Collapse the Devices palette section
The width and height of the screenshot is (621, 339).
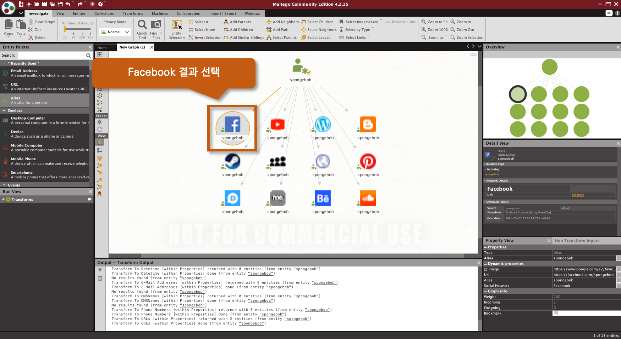pyautogui.click(x=4, y=111)
